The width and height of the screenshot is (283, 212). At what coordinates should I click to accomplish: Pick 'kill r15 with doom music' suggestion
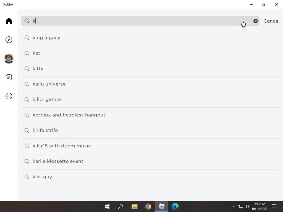pos(150,146)
